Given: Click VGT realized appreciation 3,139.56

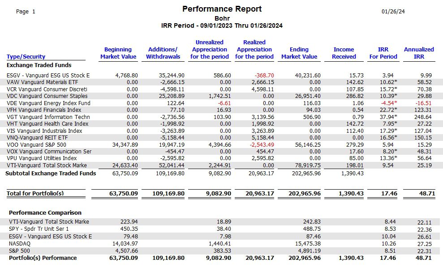Looking at the screenshot, I should pyautogui.click(x=263, y=117).
